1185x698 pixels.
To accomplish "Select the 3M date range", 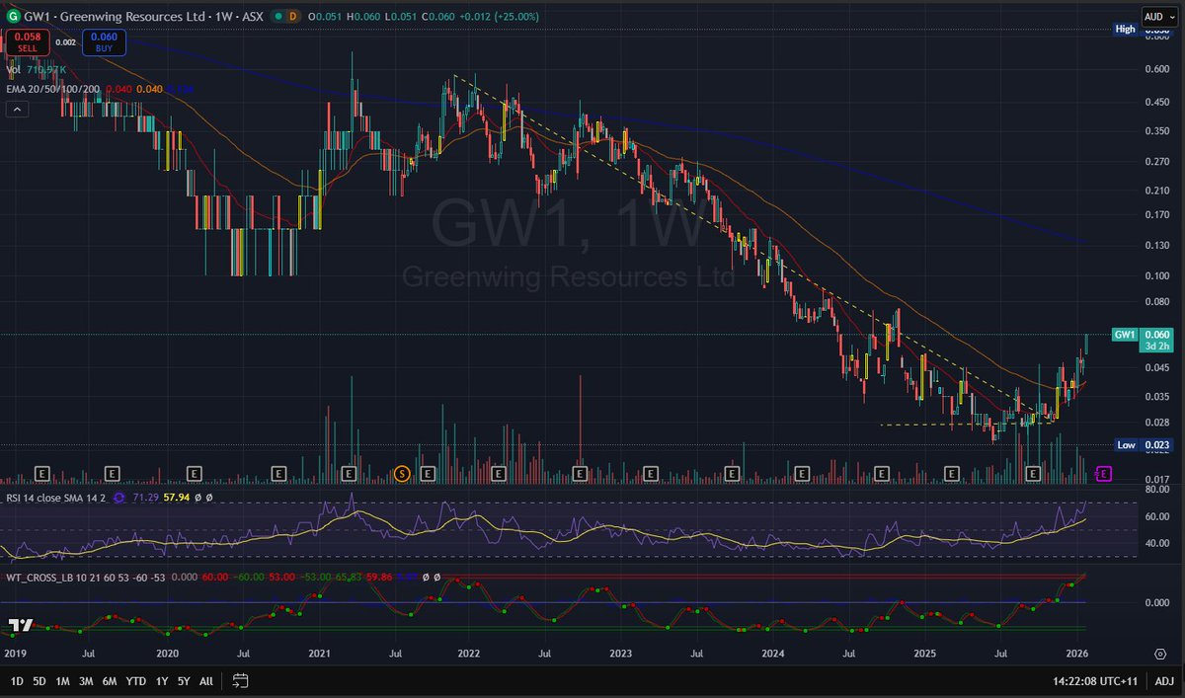I will (x=87, y=681).
